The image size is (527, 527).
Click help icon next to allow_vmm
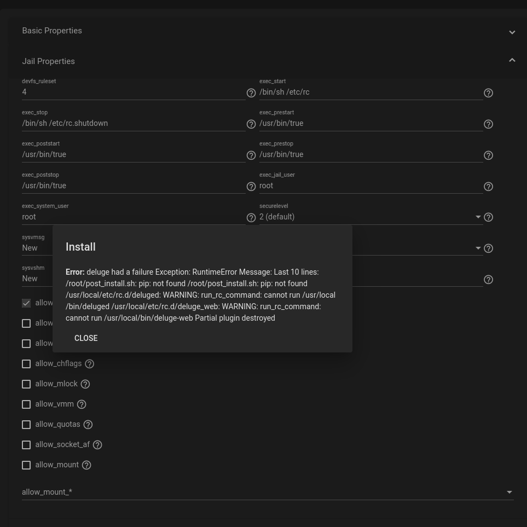(82, 404)
